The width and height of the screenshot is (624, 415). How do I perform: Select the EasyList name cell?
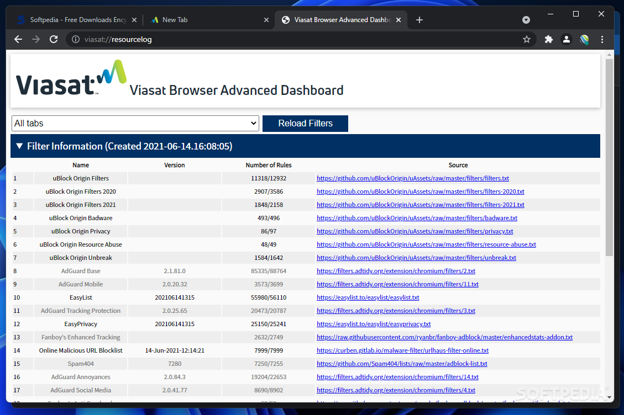point(81,298)
